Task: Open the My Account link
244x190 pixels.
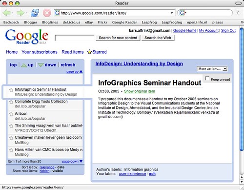Action: click(209, 30)
